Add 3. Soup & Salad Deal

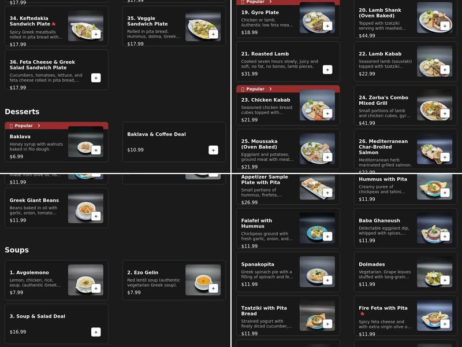click(96, 332)
